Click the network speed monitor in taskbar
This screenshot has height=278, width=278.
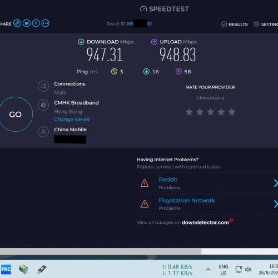pos(177,270)
